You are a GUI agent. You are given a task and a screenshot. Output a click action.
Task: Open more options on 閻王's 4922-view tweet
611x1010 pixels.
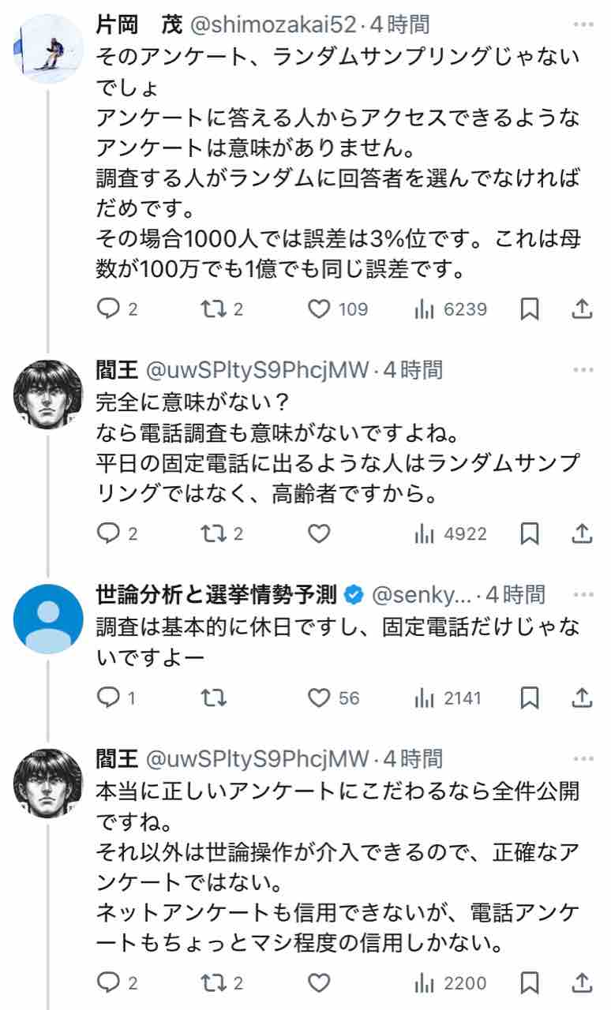pyautogui.click(x=583, y=368)
